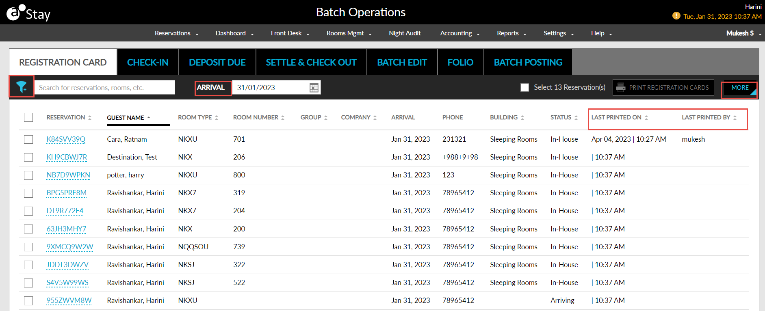Image resolution: width=765 pixels, height=311 pixels.
Task: Open the arrival date calendar picker
Action: click(x=314, y=88)
